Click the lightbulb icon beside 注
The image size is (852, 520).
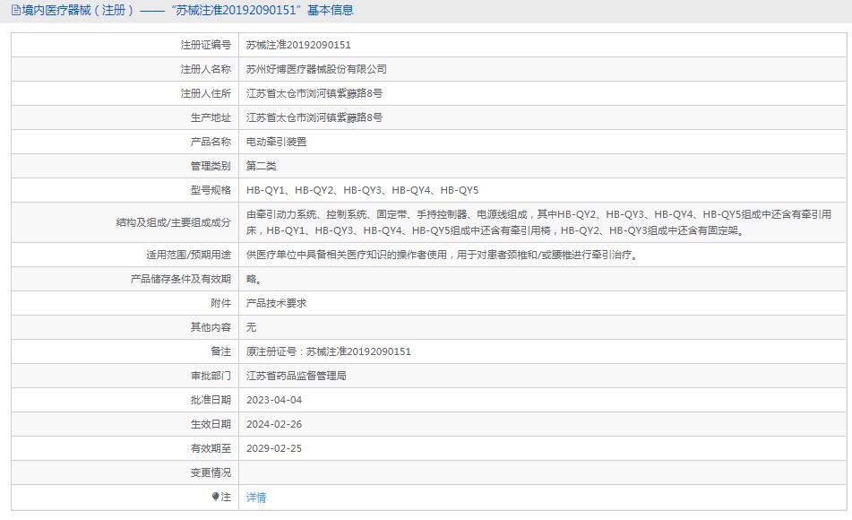coord(215,497)
